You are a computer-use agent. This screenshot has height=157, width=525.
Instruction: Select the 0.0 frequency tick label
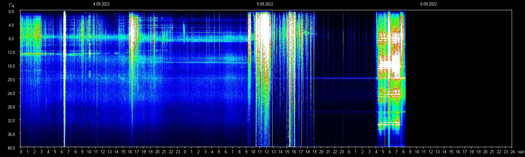point(12,11)
